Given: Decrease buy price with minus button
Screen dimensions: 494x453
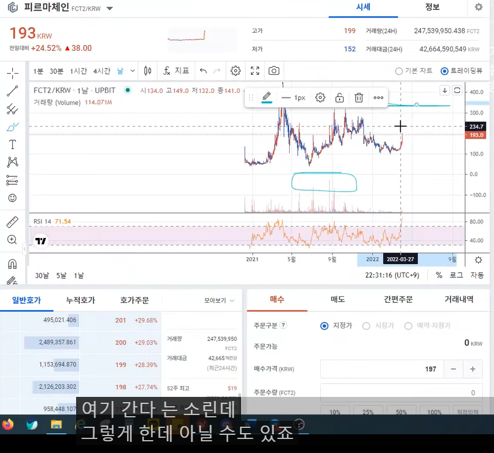Looking at the screenshot, I should pyautogui.click(x=454, y=369).
